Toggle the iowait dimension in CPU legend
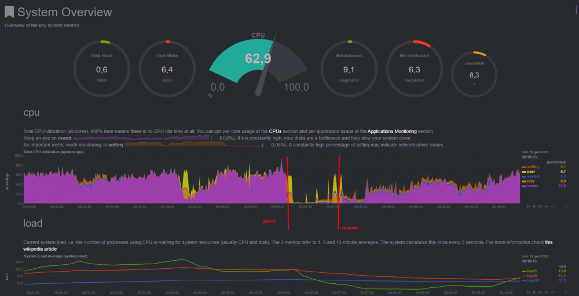579x296 pixels. point(531,186)
